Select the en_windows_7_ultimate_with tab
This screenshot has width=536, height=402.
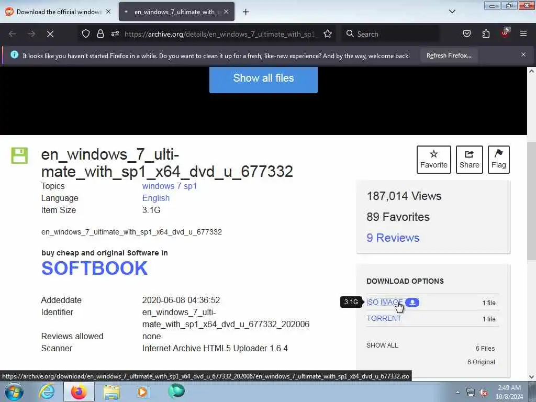tap(176, 12)
